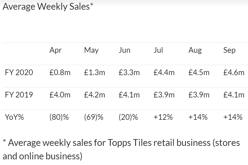Image resolution: width=248 pixels, height=165 pixels.
Task: Click the FY 2019 row label
Action: [x=19, y=95]
